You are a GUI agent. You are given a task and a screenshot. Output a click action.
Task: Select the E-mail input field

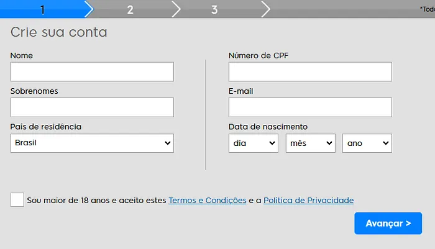coord(310,107)
